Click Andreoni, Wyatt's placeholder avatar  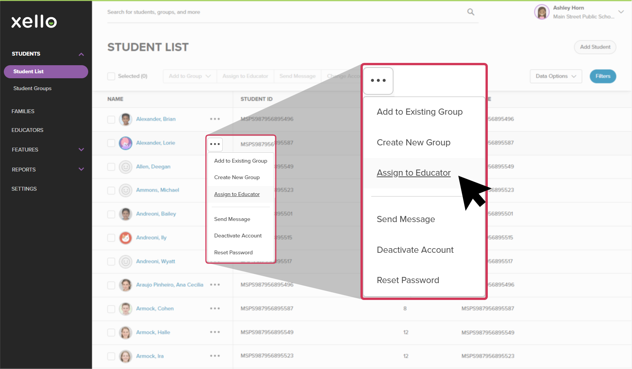[125, 262]
